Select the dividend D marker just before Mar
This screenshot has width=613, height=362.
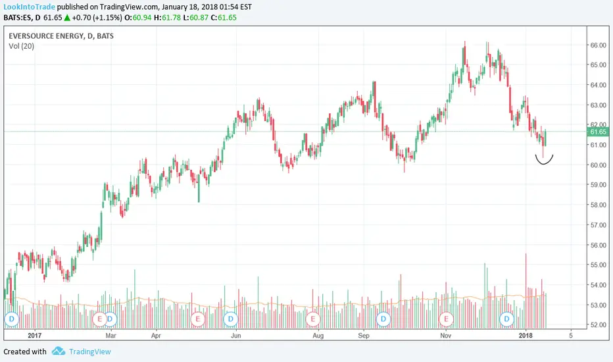(x=110, y=319)
